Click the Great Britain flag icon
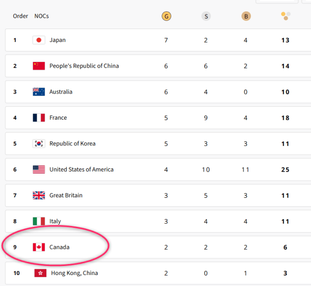 coord(39,195)
